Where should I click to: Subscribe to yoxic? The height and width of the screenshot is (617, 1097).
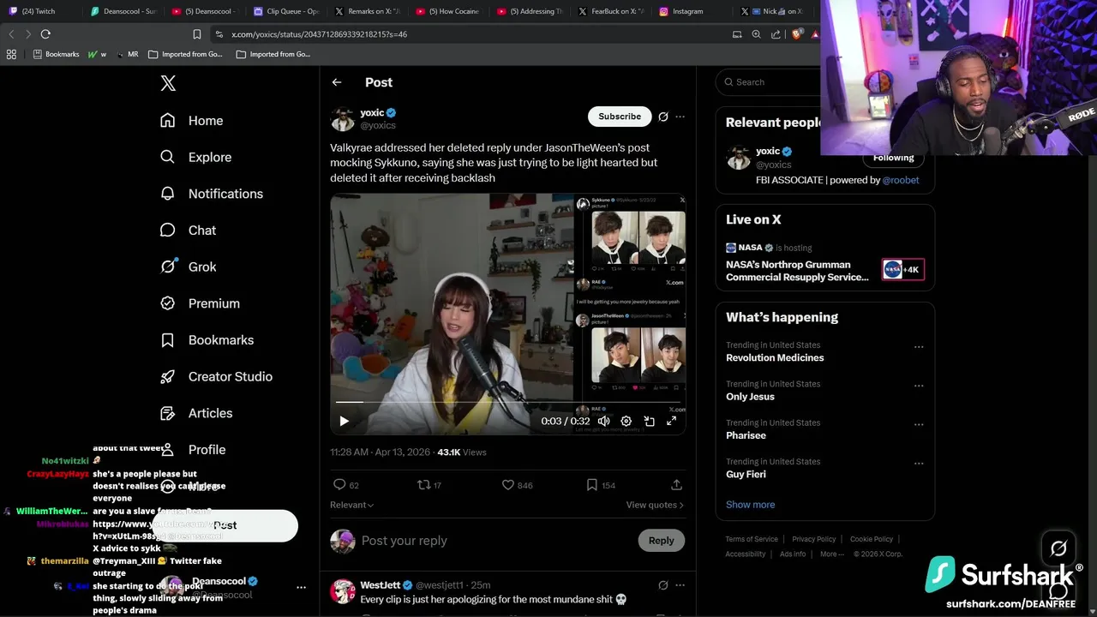(620, 117)
